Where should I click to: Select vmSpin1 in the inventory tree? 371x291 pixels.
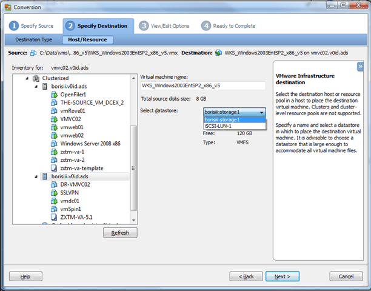tap(71, 209)
